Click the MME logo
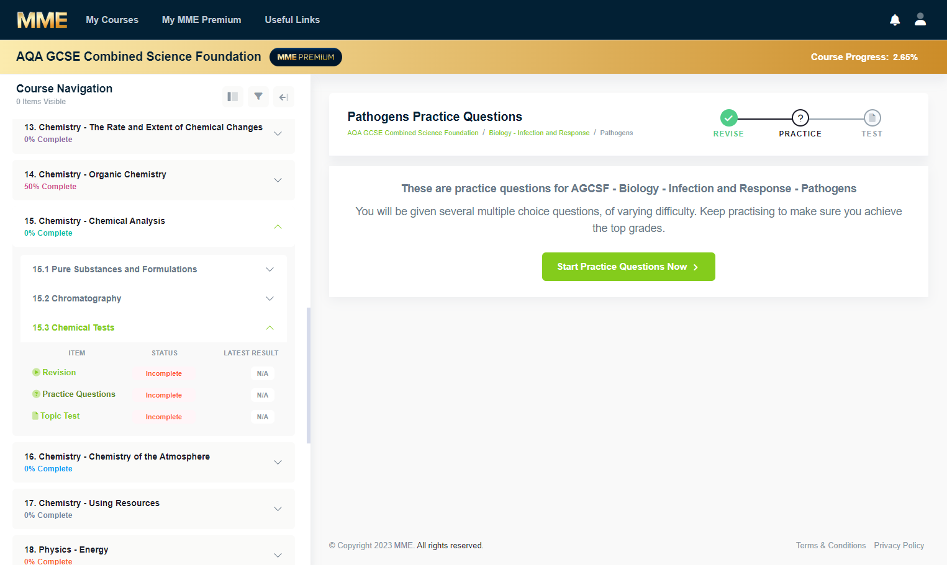 pos(42,20)
